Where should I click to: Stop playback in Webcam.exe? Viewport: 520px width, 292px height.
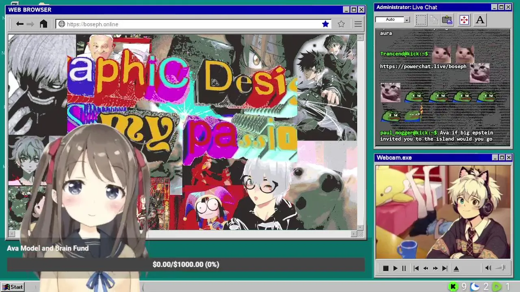point(386,268)
